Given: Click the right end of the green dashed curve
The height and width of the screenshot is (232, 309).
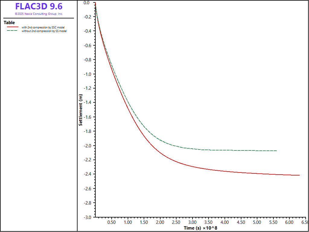Looking at the screenshot, I should 276,151.
